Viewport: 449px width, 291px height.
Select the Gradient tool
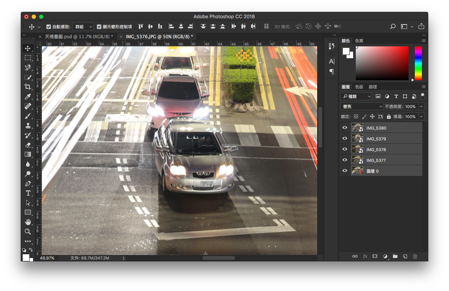click(28, 154)
